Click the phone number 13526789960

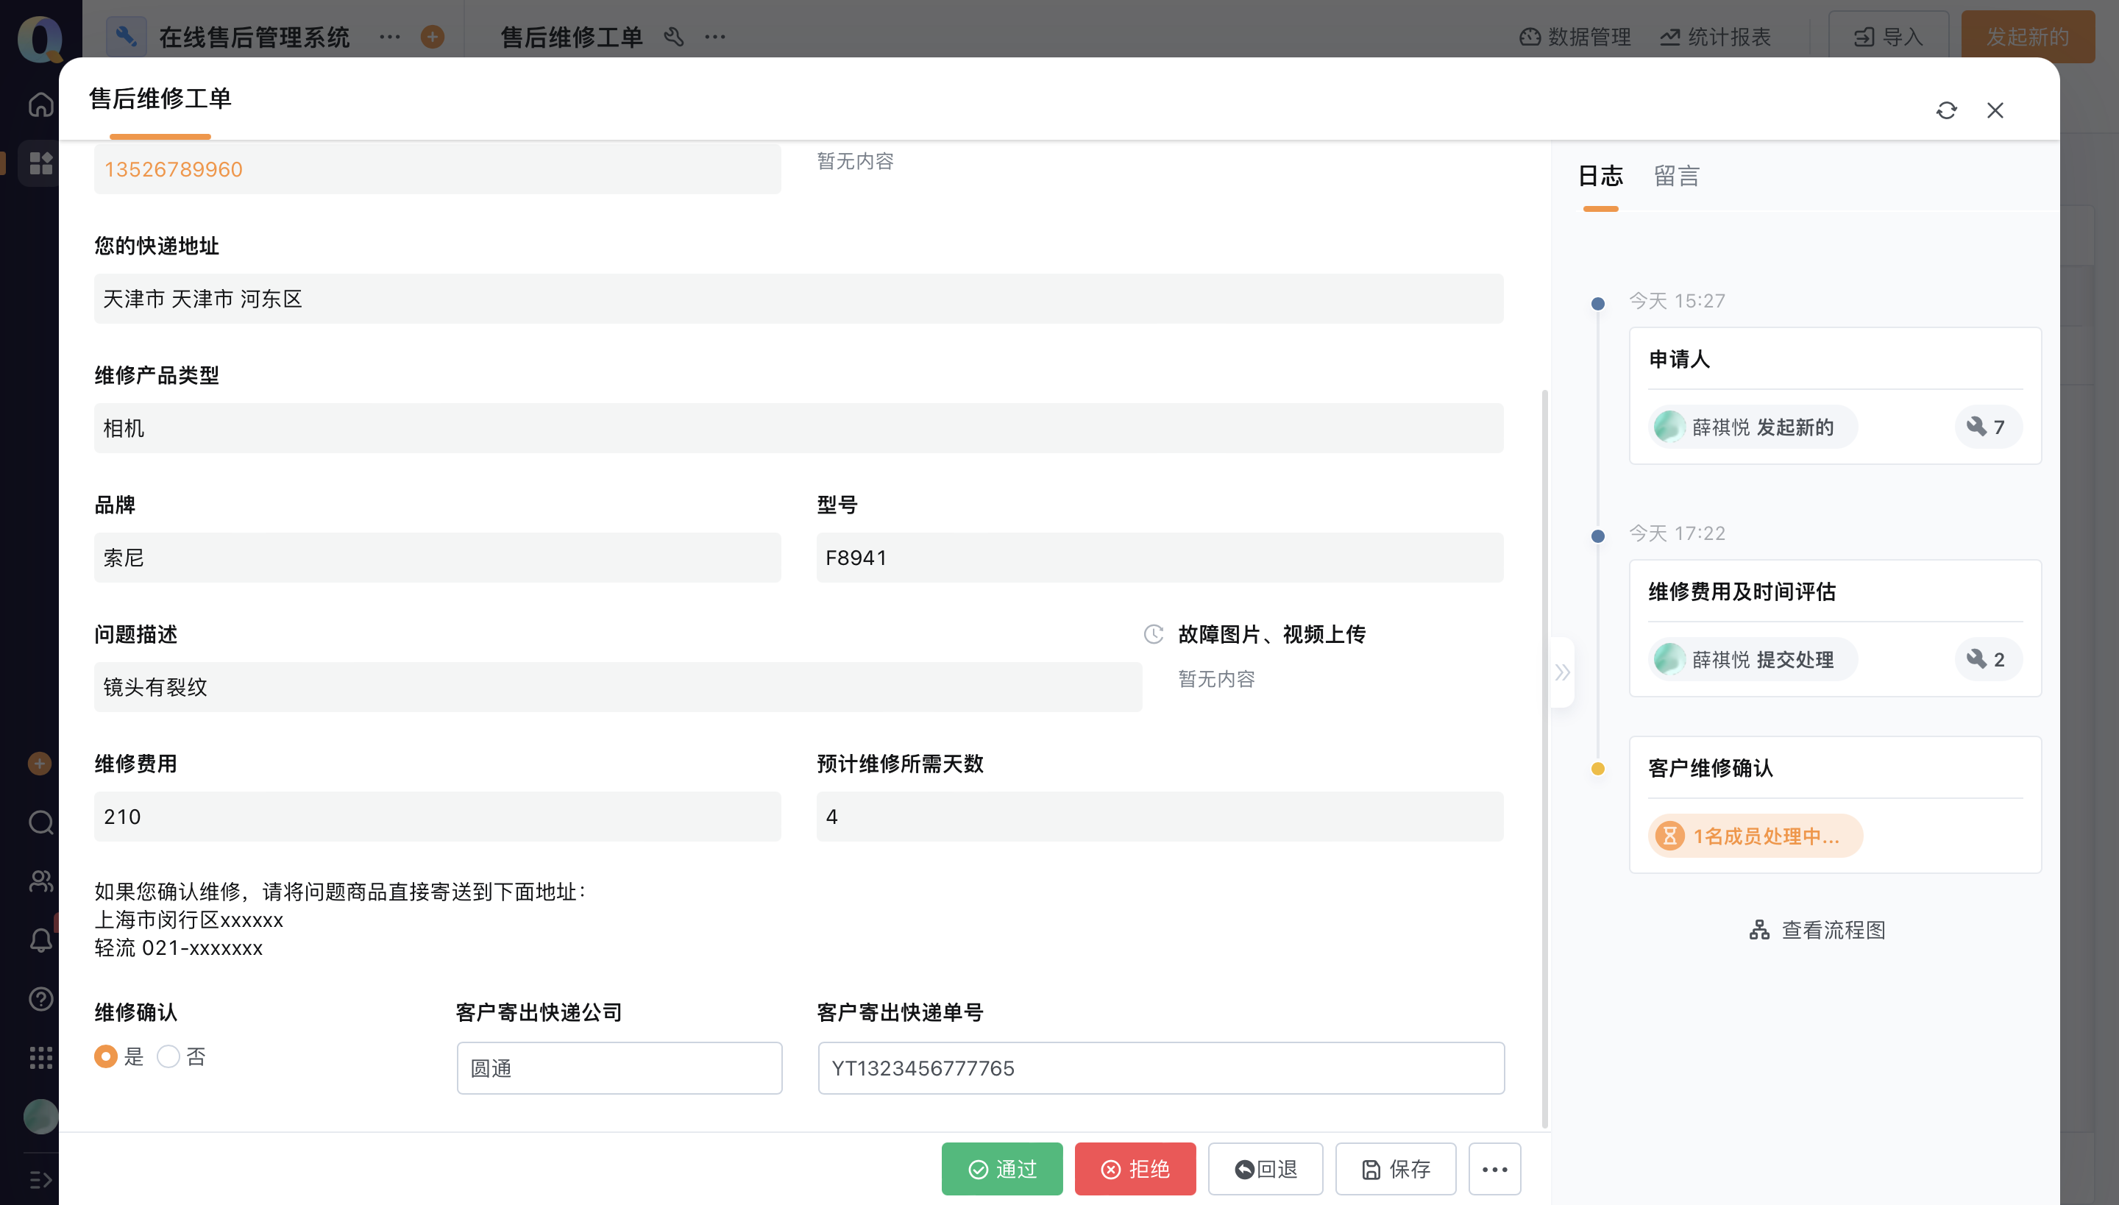[173, 169]
